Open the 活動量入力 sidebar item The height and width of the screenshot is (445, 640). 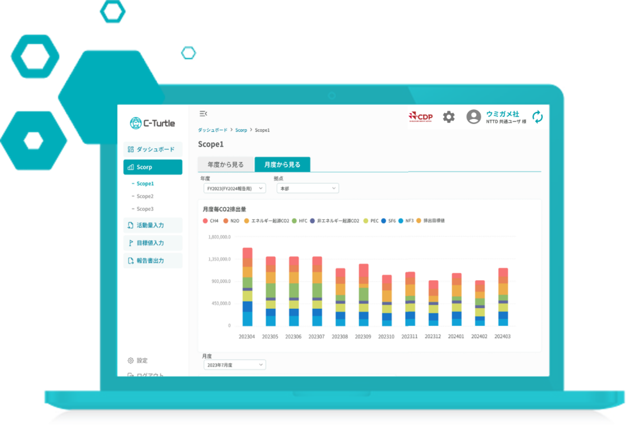point(152,225)
